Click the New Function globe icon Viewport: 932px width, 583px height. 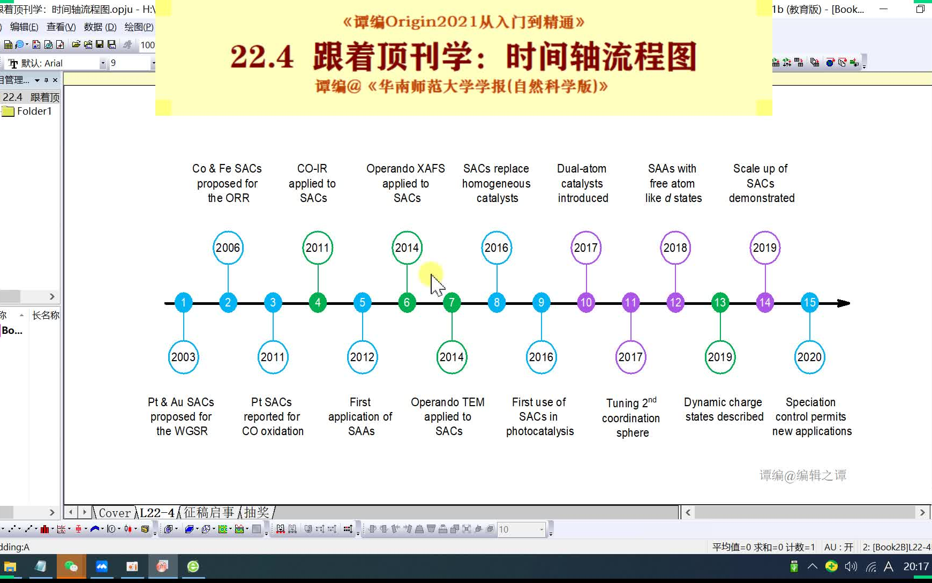[x=19, y=44]
